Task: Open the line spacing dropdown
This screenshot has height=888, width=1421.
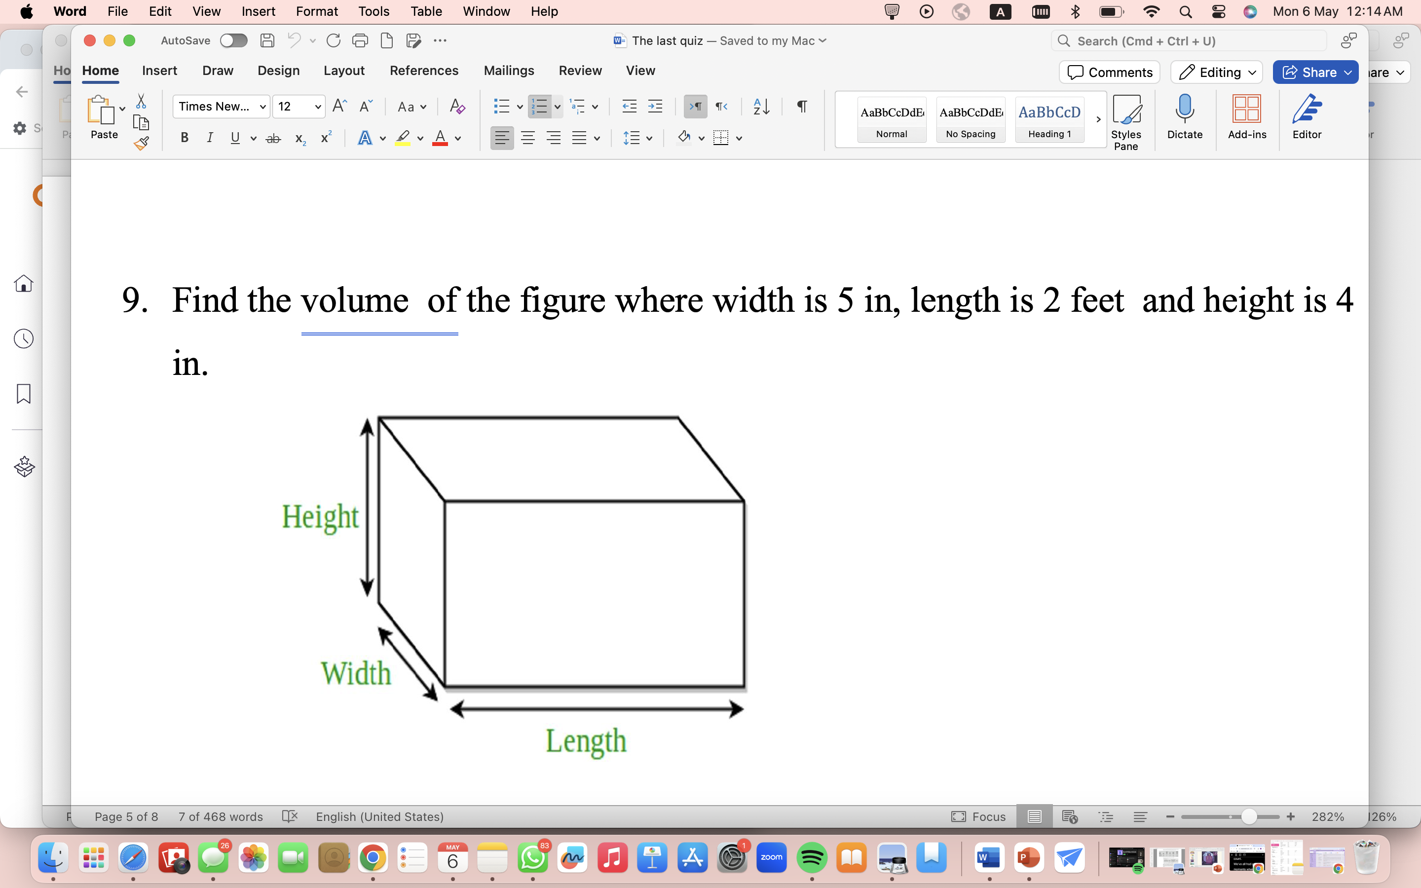Action: (637, 138)
